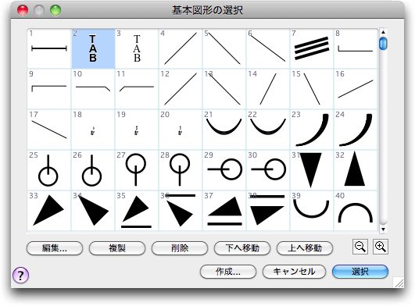Click the キャンセル cancel button
This screenshot has height=306, width=415.
click(x=294, y=272)
